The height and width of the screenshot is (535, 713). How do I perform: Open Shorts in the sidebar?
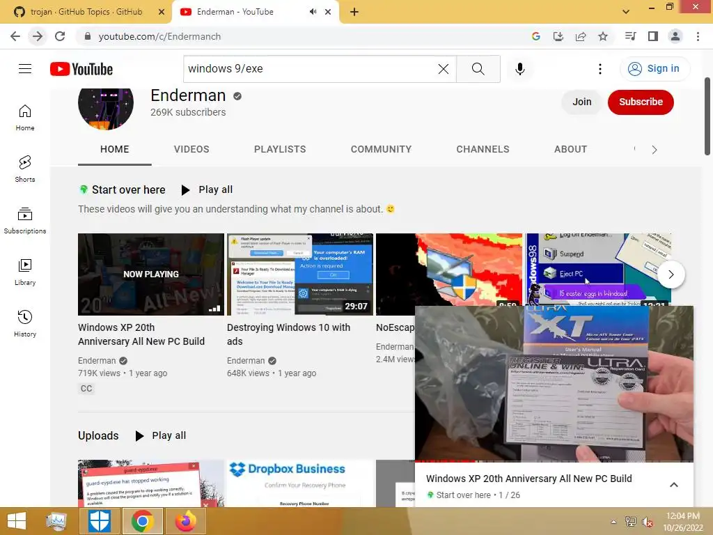coord(25,169)
